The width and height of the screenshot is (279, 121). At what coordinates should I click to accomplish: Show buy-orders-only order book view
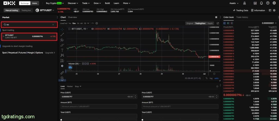pyautogui.click(x=228, y=23)
